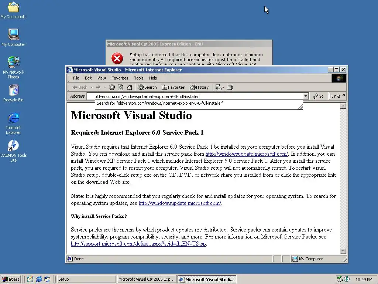Click inside the Address input field
Viewport: 378px width, 284px height.
[195, 97]
